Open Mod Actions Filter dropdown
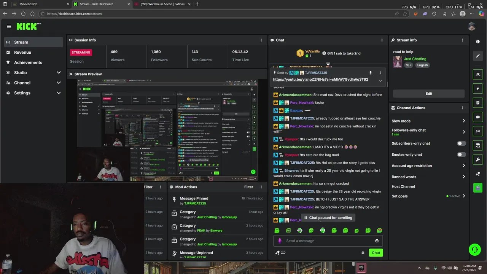This screenshot has width=487, height=274. [248, 187]
